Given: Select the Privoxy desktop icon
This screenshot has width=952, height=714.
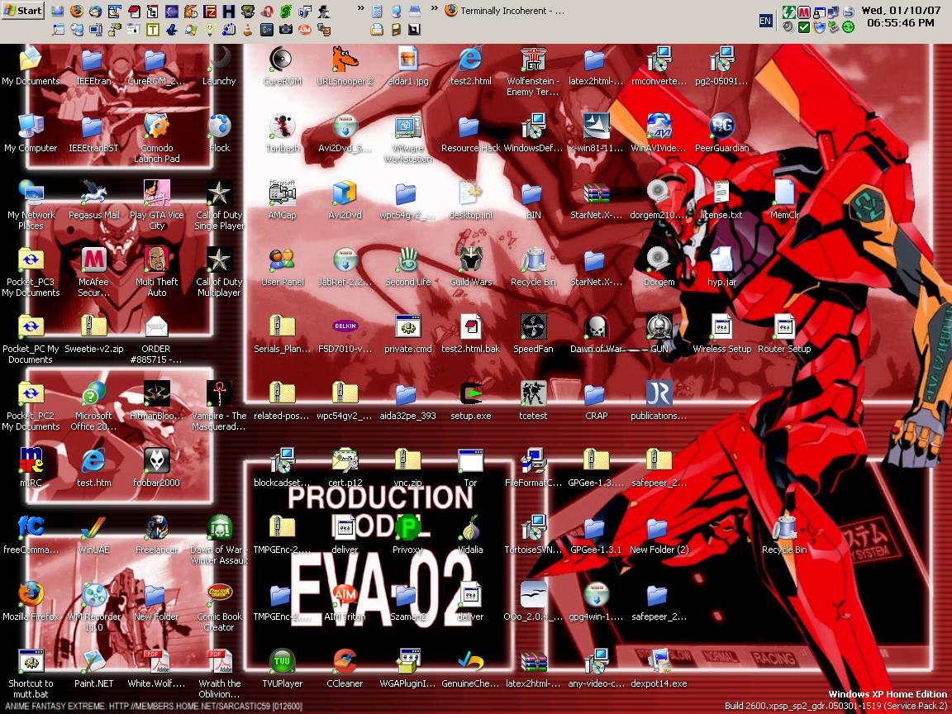Looking at the screenshot, I should [x=407, y=527].
